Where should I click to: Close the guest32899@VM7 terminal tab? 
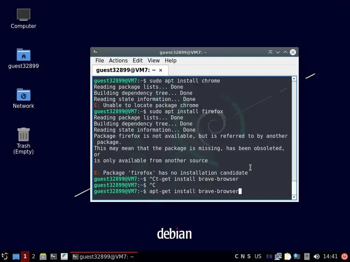pos(161,70)
